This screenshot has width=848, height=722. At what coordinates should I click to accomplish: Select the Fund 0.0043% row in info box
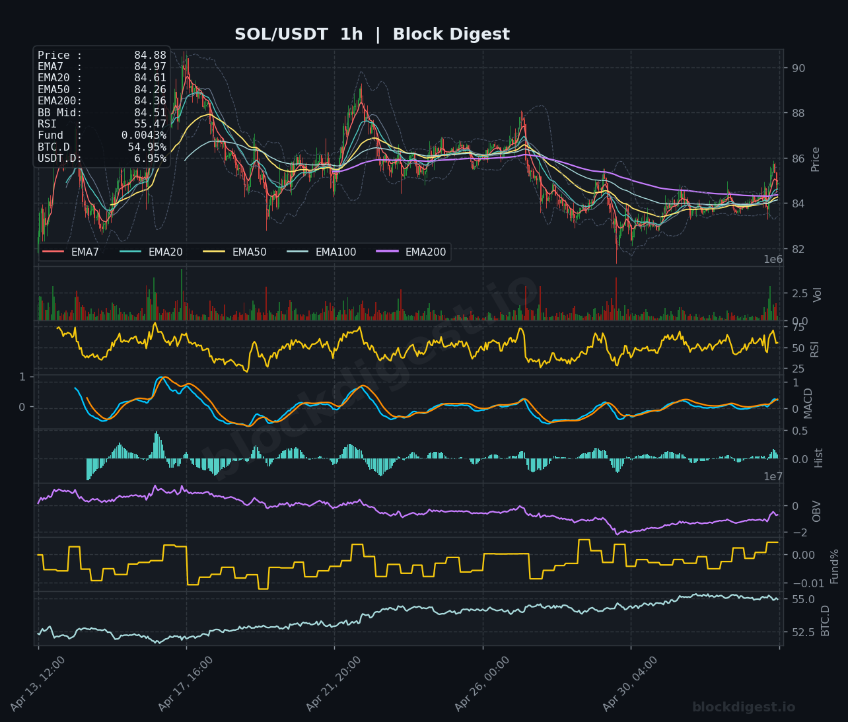[x=102, y=135]
